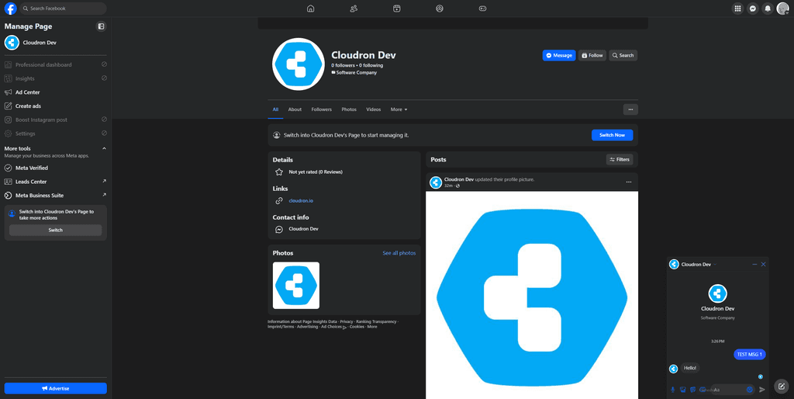This screenshot has width=794, height=399.
Task: Open the post options three-dot menu
Action: pos(629,182)
